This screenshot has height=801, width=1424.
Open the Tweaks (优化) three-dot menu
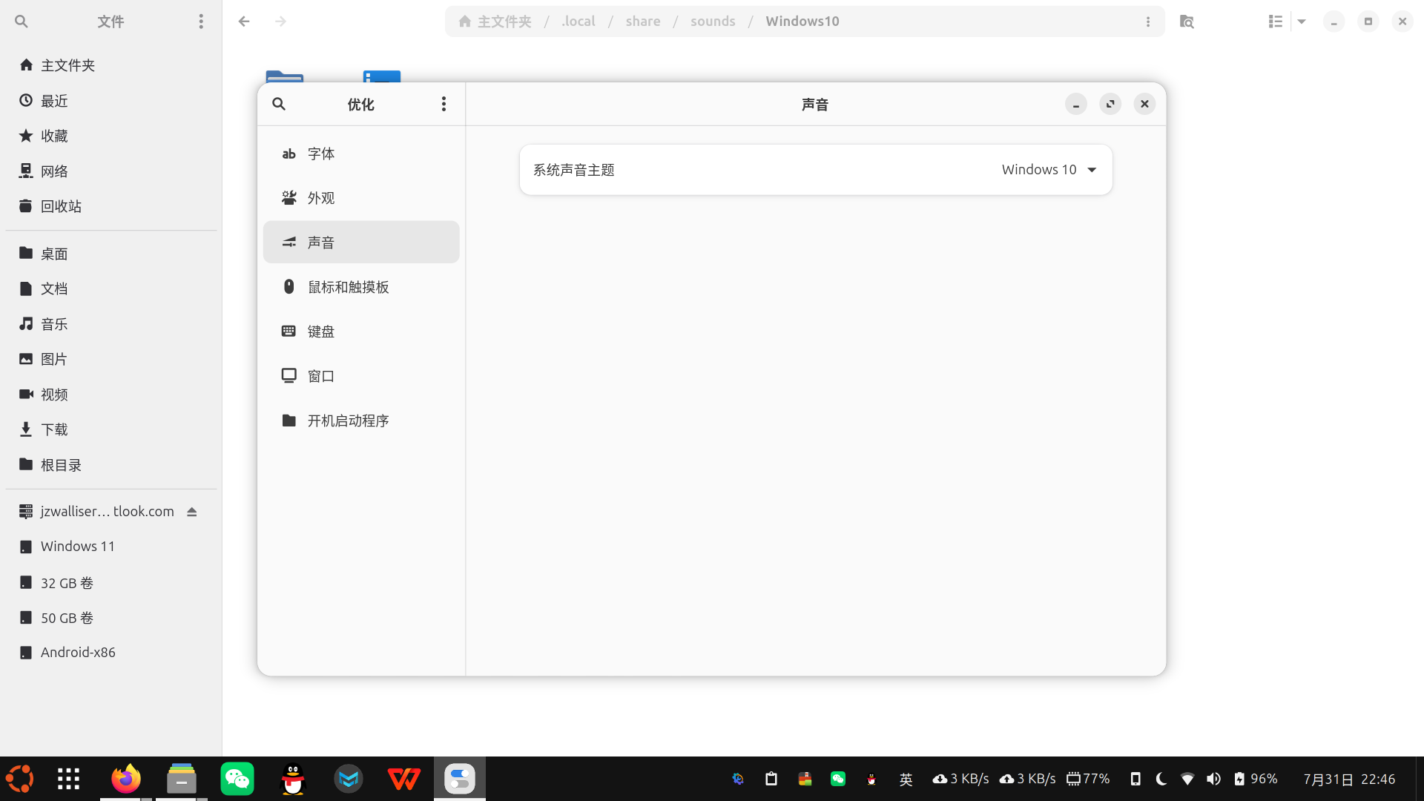point(444,104)
